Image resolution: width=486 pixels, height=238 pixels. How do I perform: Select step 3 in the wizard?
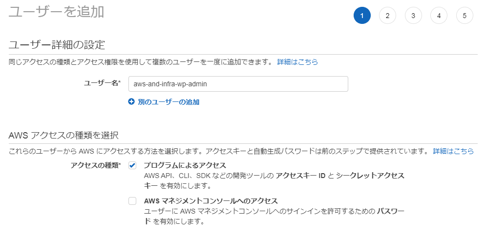[x=413, y=16]
